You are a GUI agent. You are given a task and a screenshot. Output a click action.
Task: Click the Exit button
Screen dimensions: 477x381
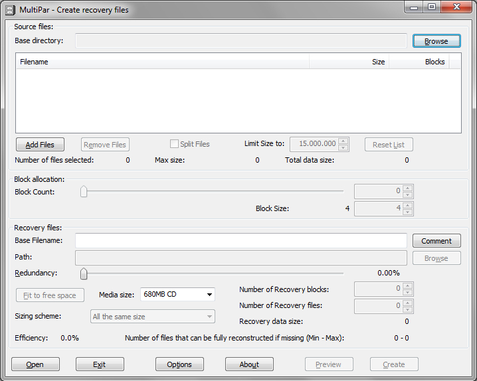pyautogui.click(x=100, y=364)
